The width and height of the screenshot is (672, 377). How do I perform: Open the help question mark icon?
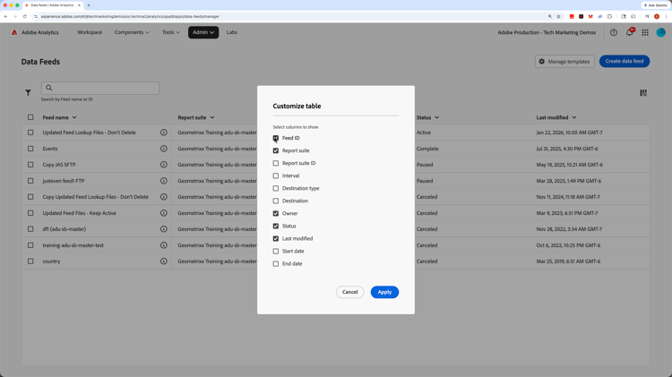point(614,32)
